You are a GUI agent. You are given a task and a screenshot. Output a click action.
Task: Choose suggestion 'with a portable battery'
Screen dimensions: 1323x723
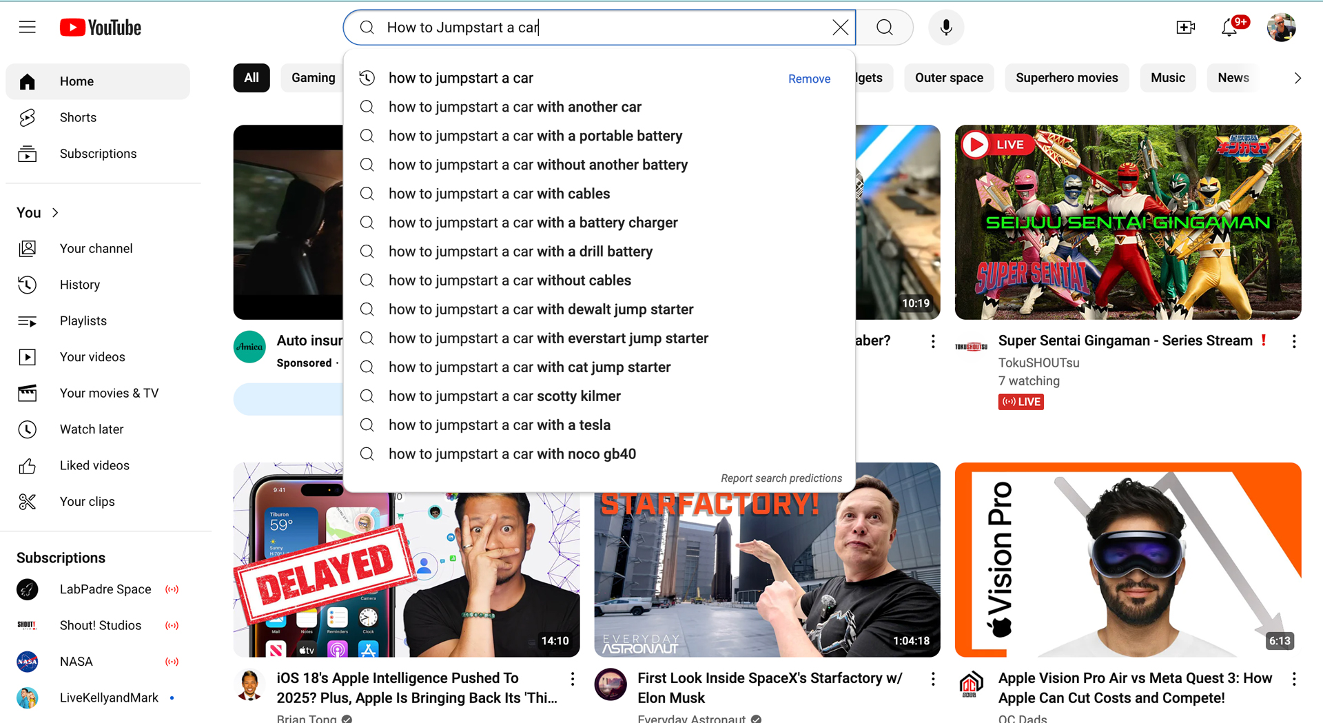point(599,136)
